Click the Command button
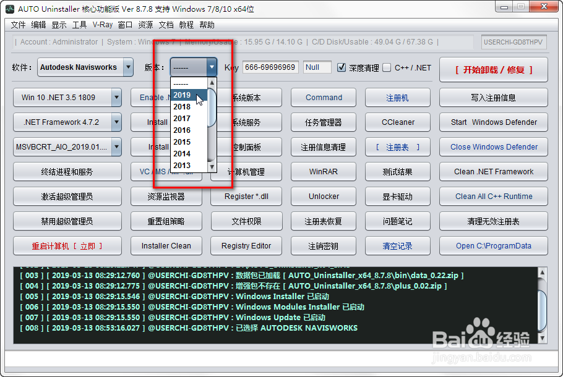Screen dimensions: 563x377 click(324, 98)
